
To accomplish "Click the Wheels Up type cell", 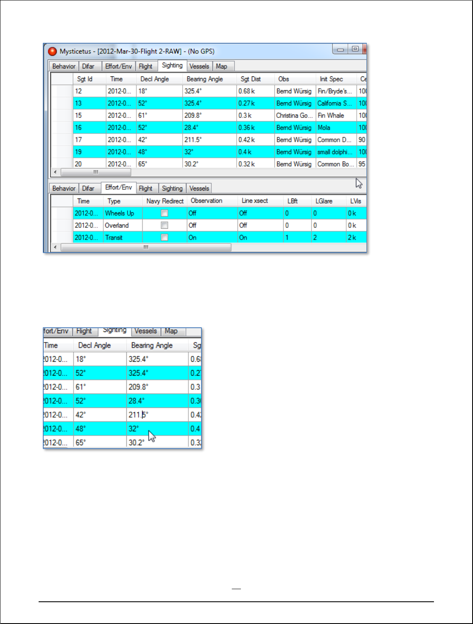I will click(123, 213).
